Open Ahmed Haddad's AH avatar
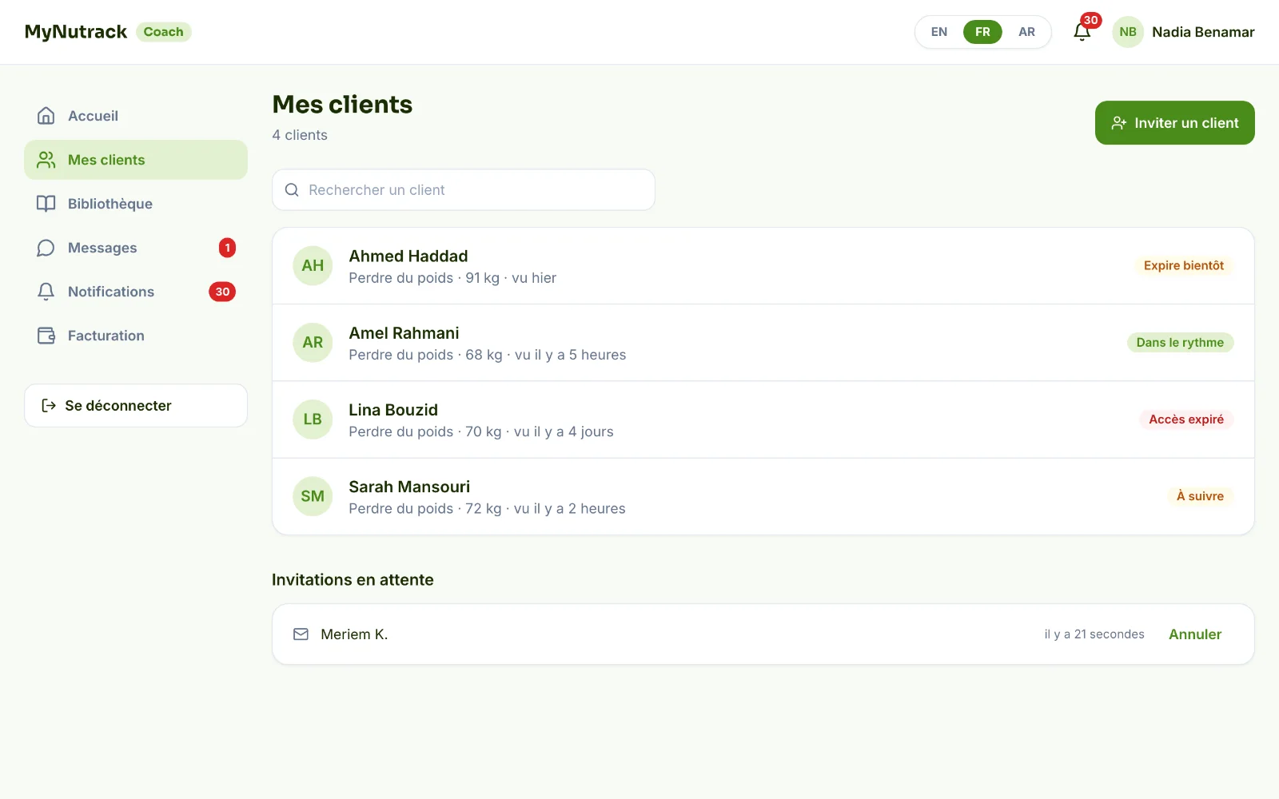 (x=313, y=265)
